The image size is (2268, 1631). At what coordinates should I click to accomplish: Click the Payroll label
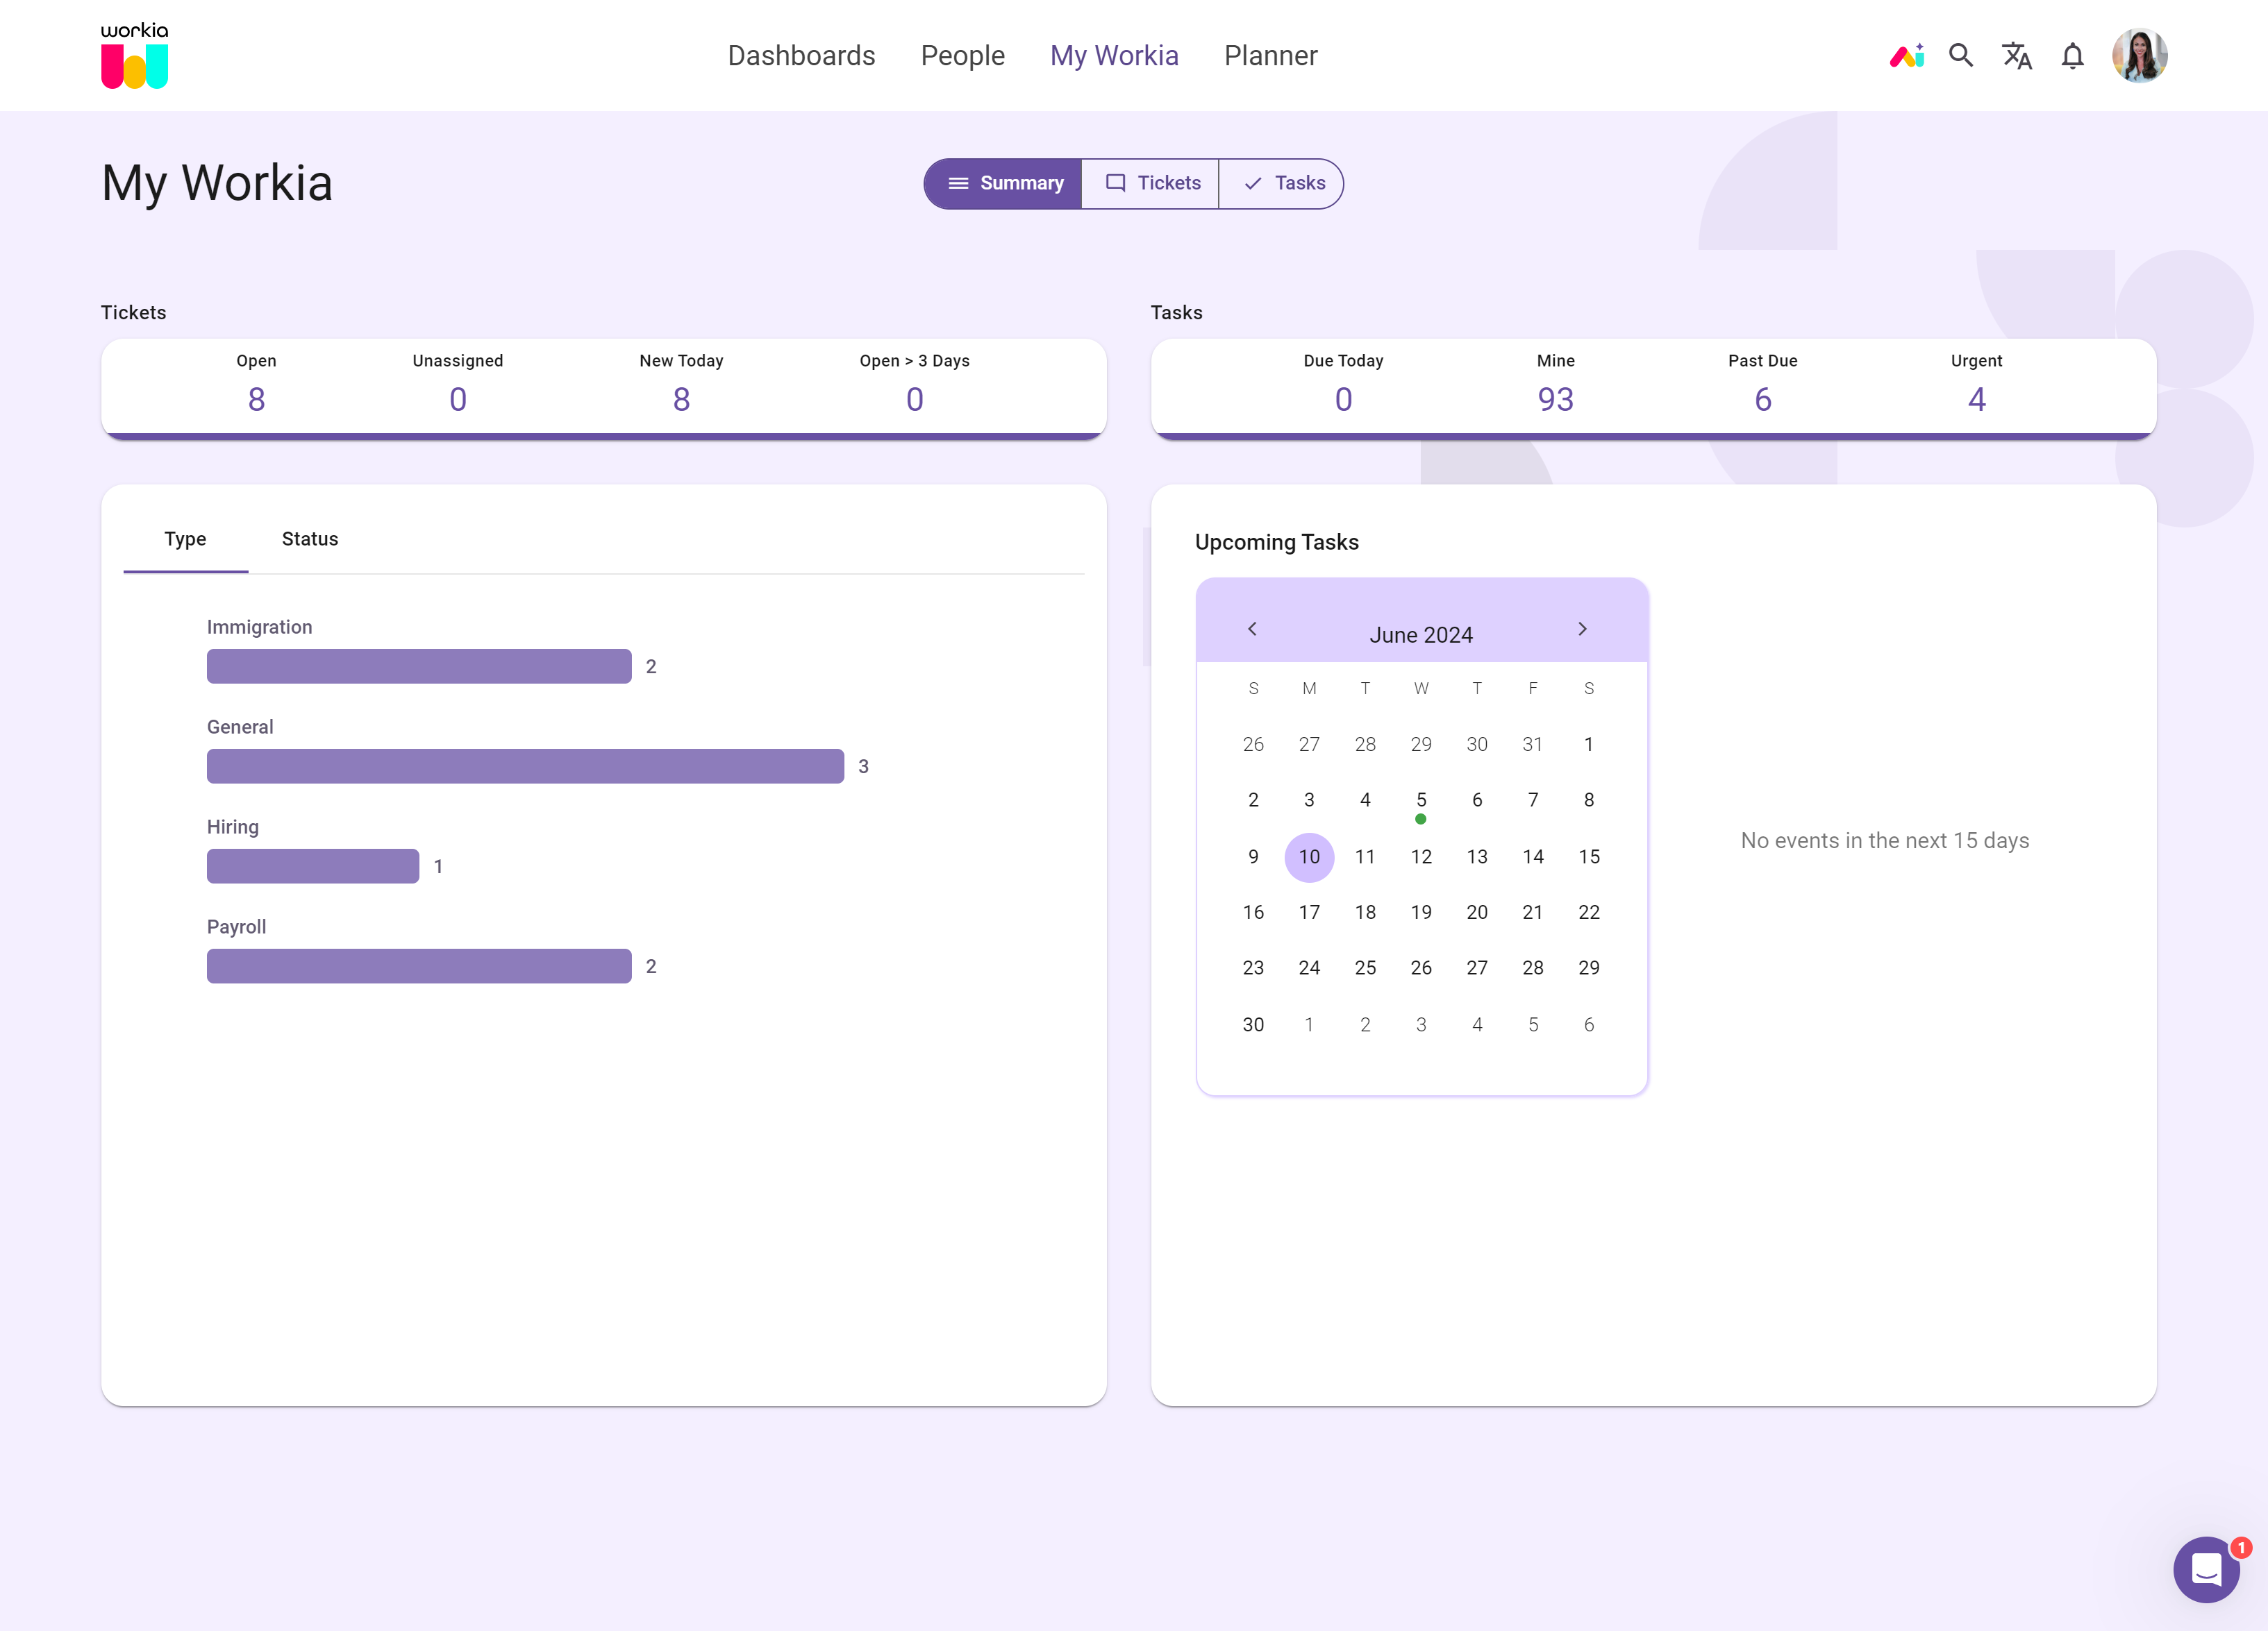tap(236, 927)
